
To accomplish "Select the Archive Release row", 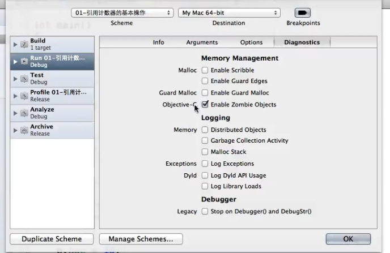I will pyautogui.click(x=52, y=130).
